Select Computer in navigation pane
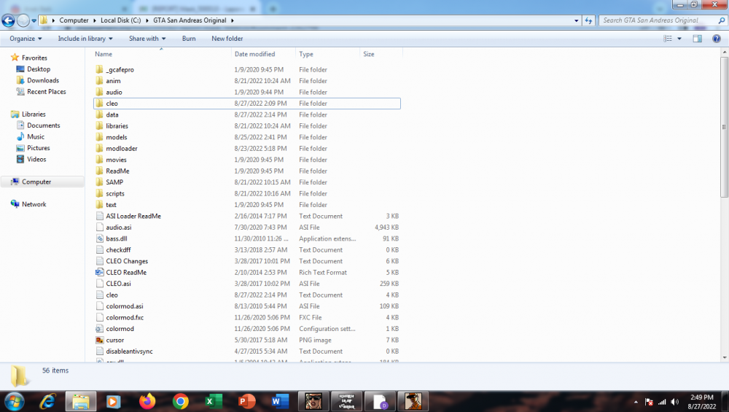 36,182
